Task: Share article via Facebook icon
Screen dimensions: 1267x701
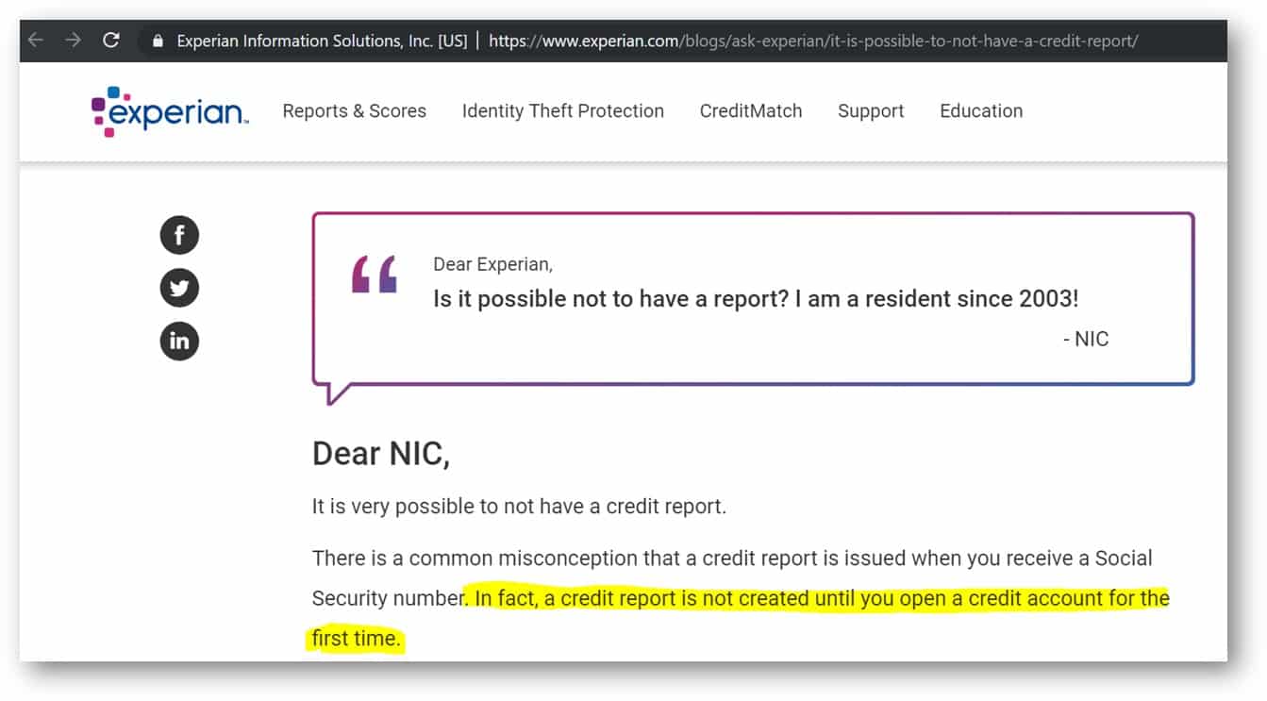Action: [179, 235]
